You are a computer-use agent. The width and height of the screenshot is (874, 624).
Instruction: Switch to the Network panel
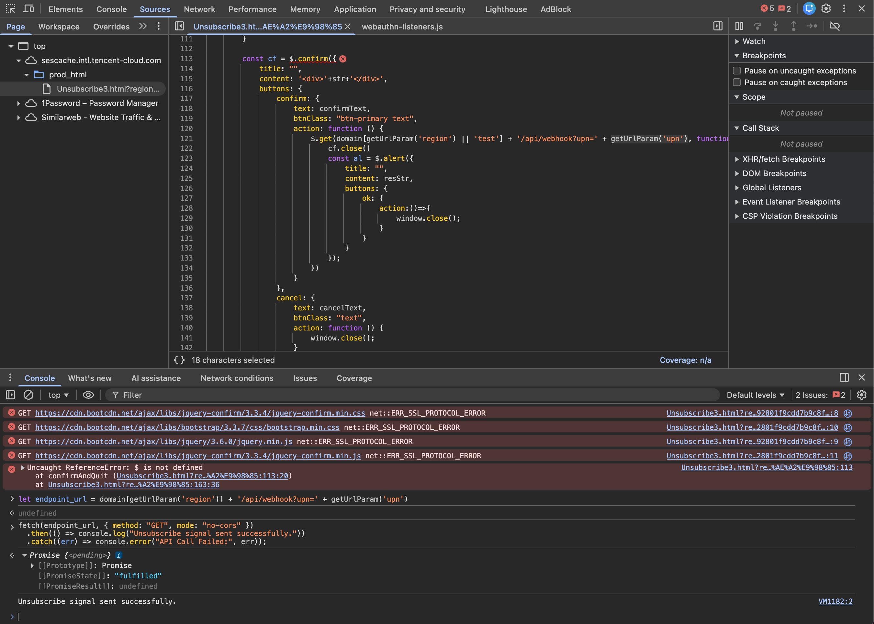pos(200,9)
